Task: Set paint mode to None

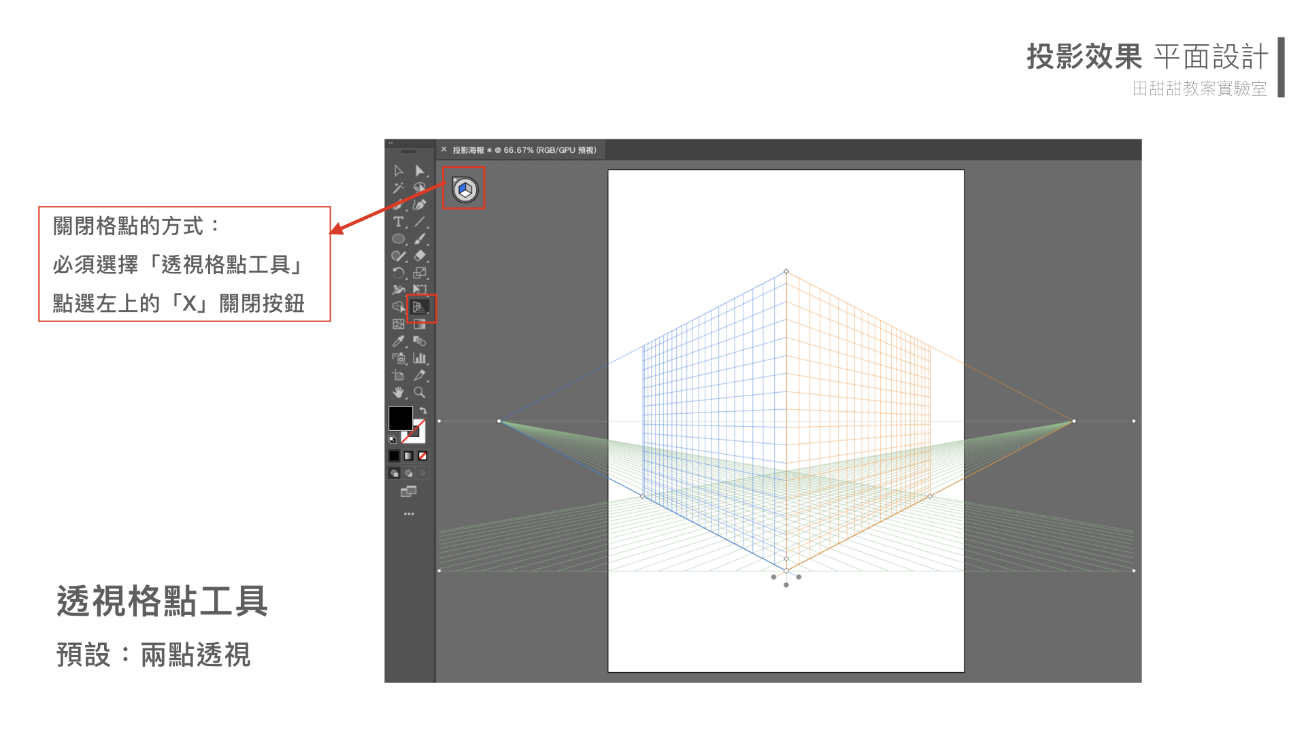Action: (x=422, y=456)
